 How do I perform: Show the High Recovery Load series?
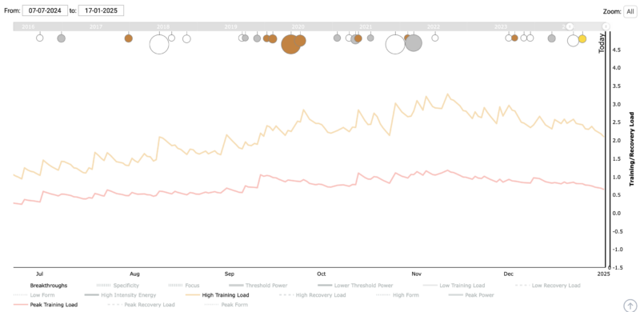tap(312, 295)
